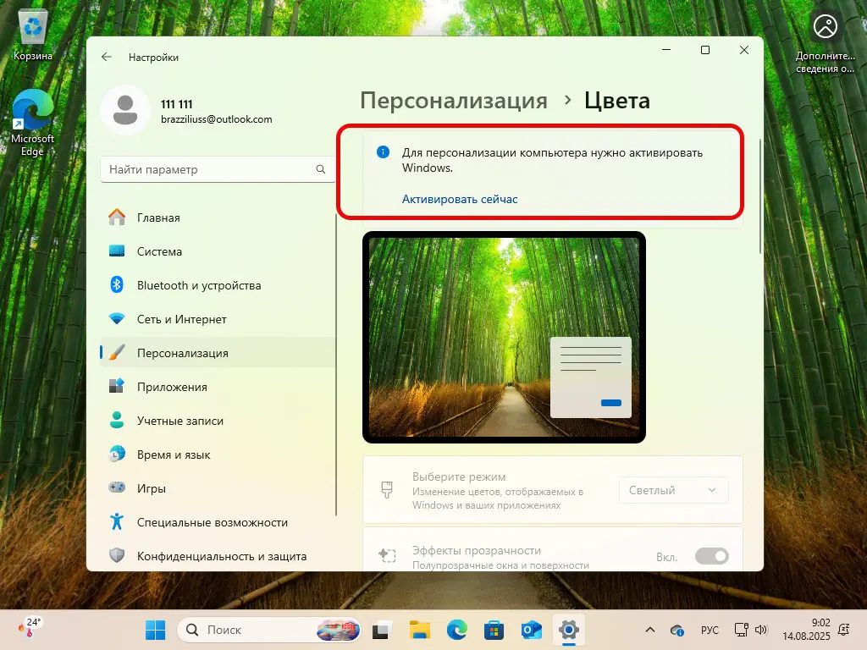Open the Выберите режим dropdown showing Светлый
The height and width of the screenshot is (650, 867).
point(673,490)
